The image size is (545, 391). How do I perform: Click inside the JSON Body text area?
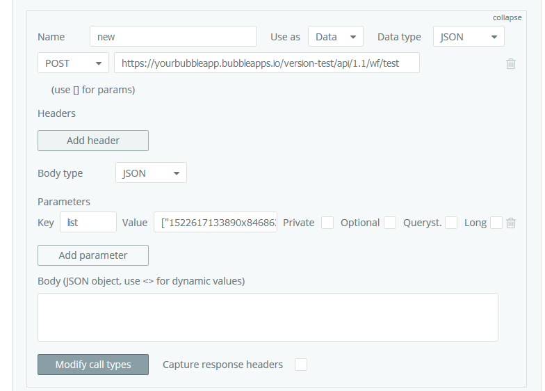click(268, 317)
